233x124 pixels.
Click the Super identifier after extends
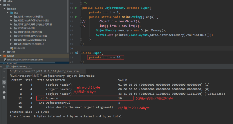pyautogui.click(x=145, y=8)
